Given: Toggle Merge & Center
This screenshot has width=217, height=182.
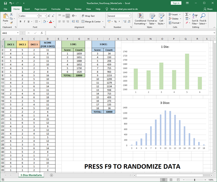Looking at the screenshot, I should click(91, 22).
